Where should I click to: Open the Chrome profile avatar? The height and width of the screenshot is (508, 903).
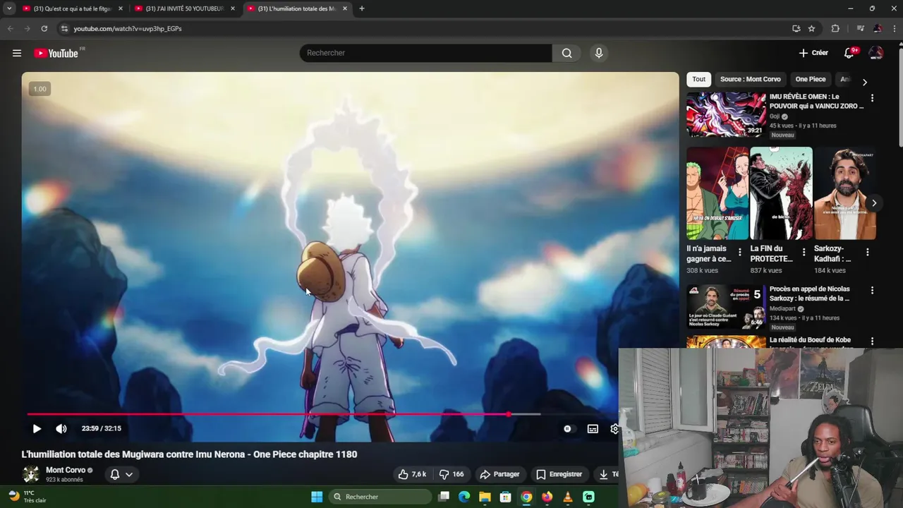[x=878, y=28]
